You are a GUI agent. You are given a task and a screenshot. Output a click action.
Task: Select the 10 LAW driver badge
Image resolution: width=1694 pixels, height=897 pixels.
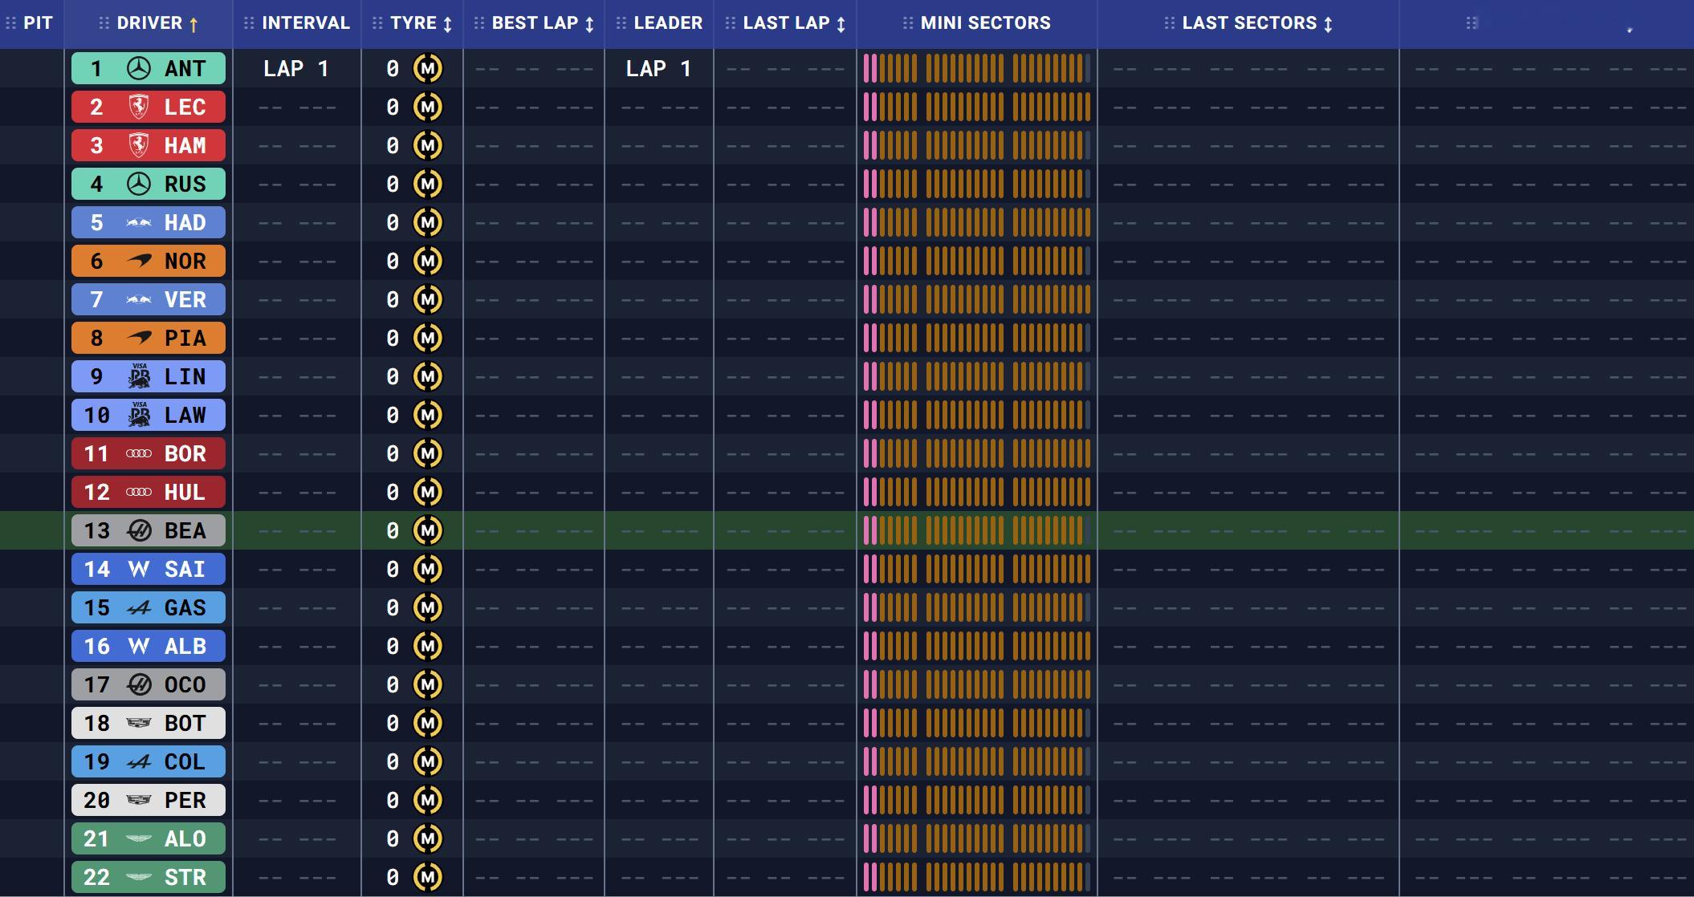coord(149,415)
